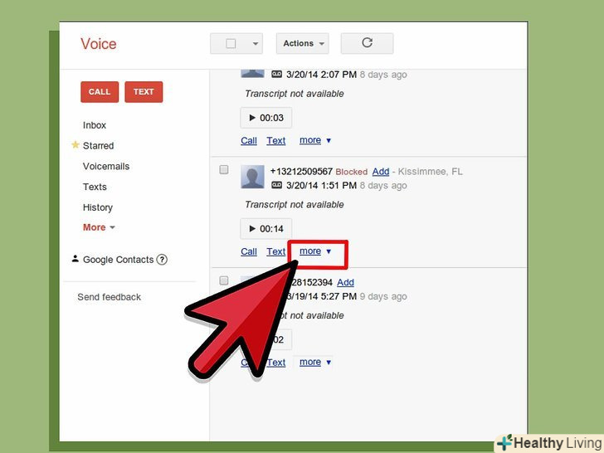Expand more under the 5:27 PM voicemail
Screen dimensions: 604x453
(315, 362)
